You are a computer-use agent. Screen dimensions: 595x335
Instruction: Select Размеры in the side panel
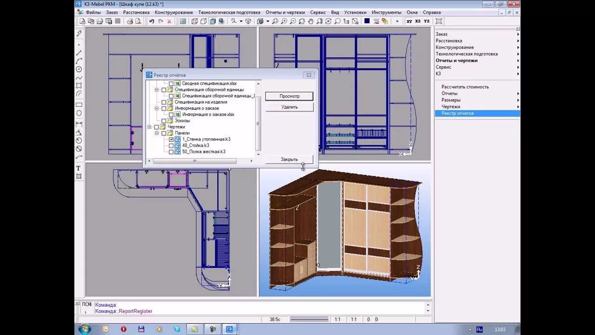click(451, 100)
